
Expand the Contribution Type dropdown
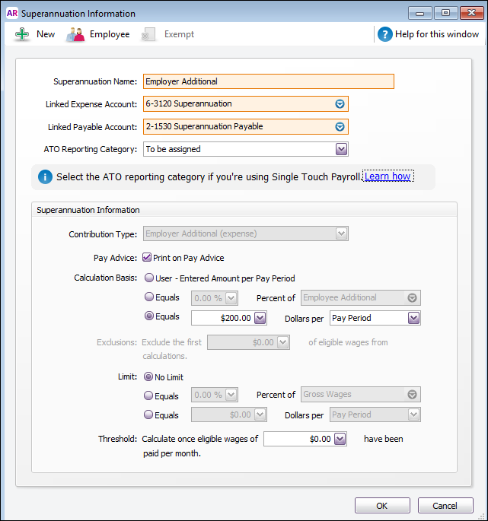(341, 233)
